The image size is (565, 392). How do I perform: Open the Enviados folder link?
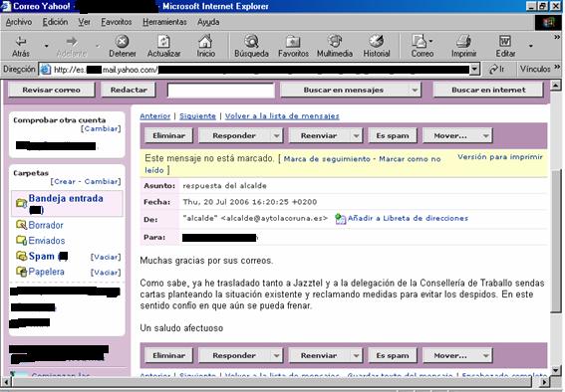click(x=47, y=241)
